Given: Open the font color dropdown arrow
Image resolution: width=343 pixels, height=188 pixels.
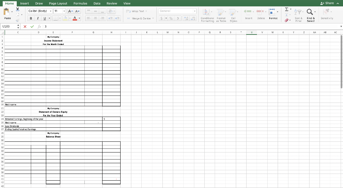Looking at the screenshot, I should click(79, 18).
